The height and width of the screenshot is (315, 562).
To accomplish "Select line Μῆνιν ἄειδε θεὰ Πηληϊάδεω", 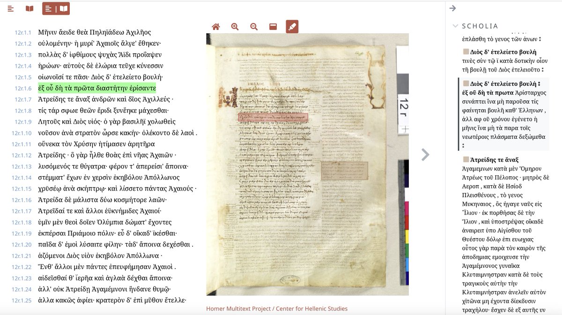I will click(x=95, y=32).
